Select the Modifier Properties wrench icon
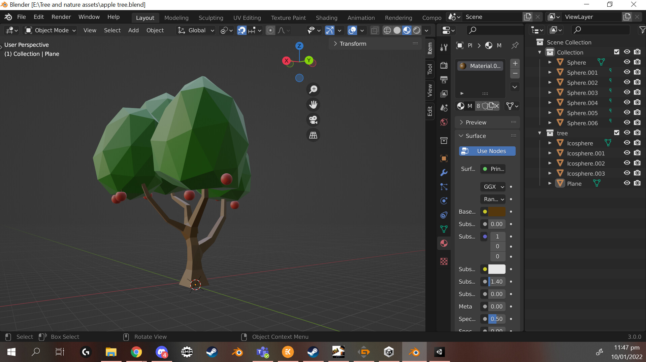Screen dimensions: 646x362 point(444,172)
